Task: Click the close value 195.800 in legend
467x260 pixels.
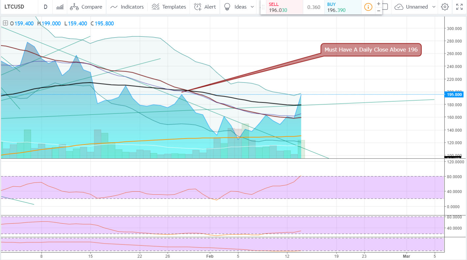Action: pos(104,23)
